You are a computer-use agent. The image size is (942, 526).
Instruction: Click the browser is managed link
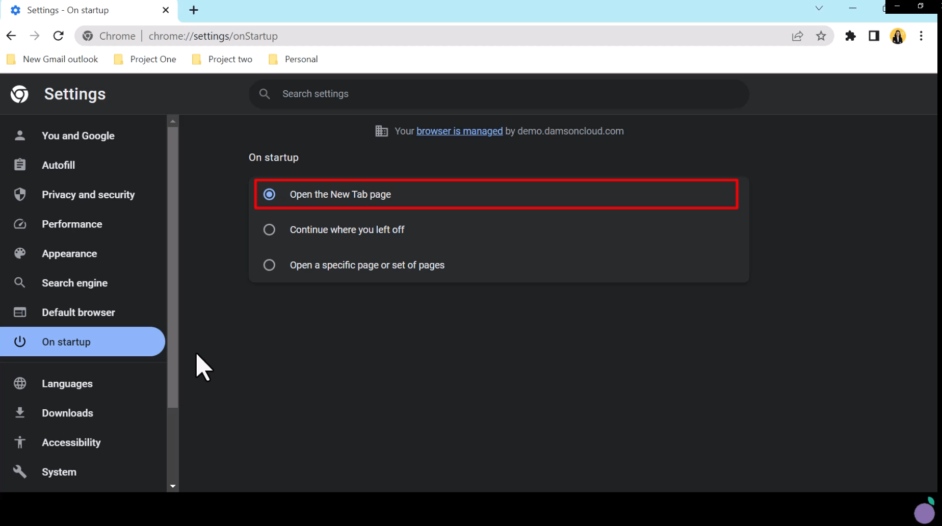tap(459, 131)
